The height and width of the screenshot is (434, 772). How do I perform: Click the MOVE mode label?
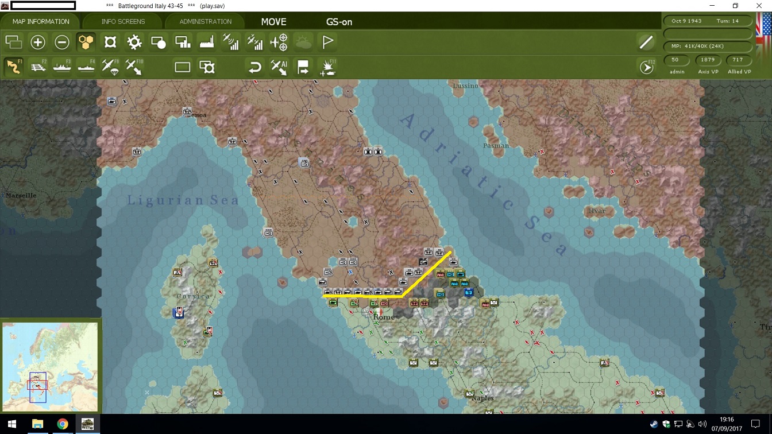click(273, 22)
